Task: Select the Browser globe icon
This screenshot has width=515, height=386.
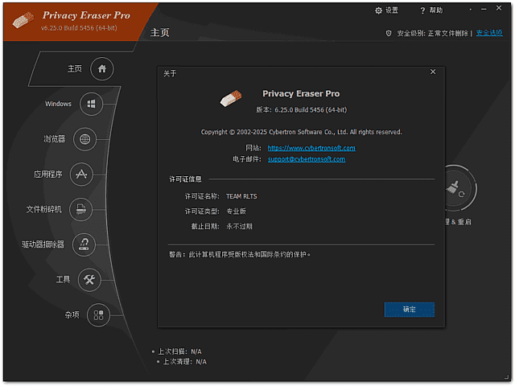Action: [84, 139]
